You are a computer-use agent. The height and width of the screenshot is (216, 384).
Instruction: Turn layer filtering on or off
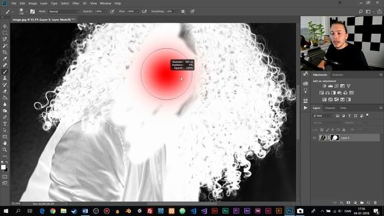[x=367, y=115]
